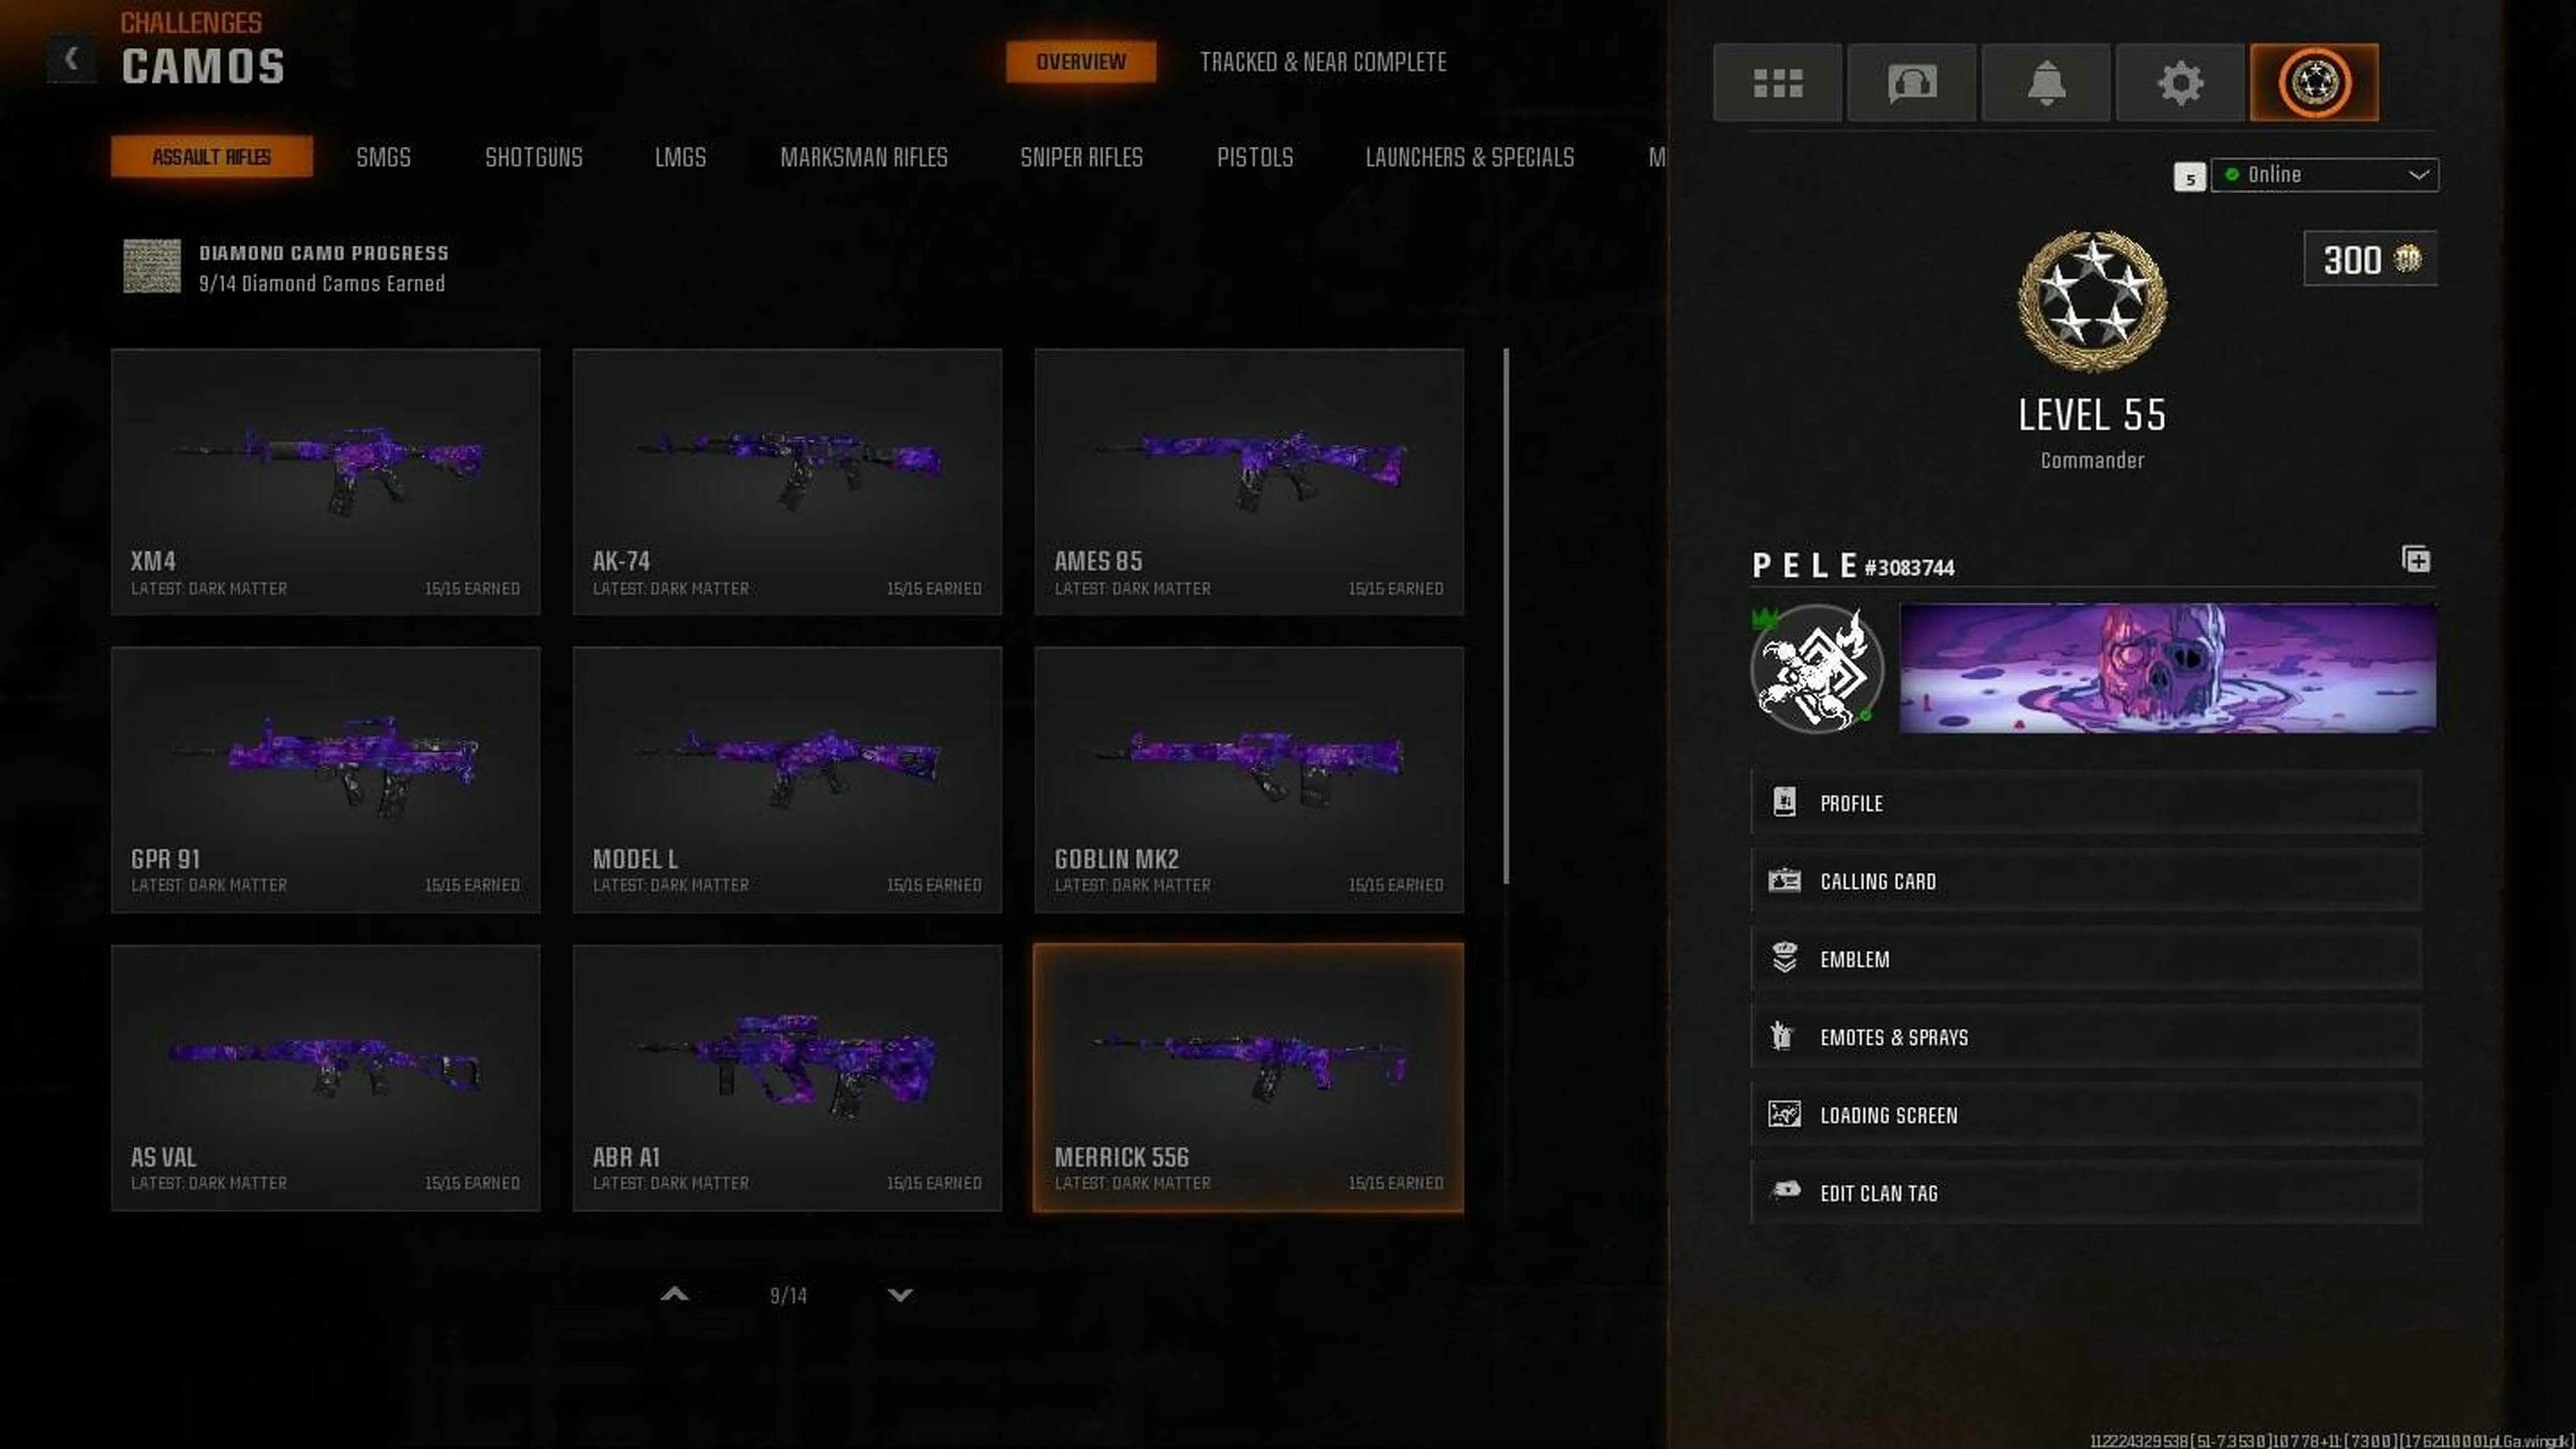Expand the Online status dropdown
Viewport: 2576px width, 1449px height.
pos(2324,175)
